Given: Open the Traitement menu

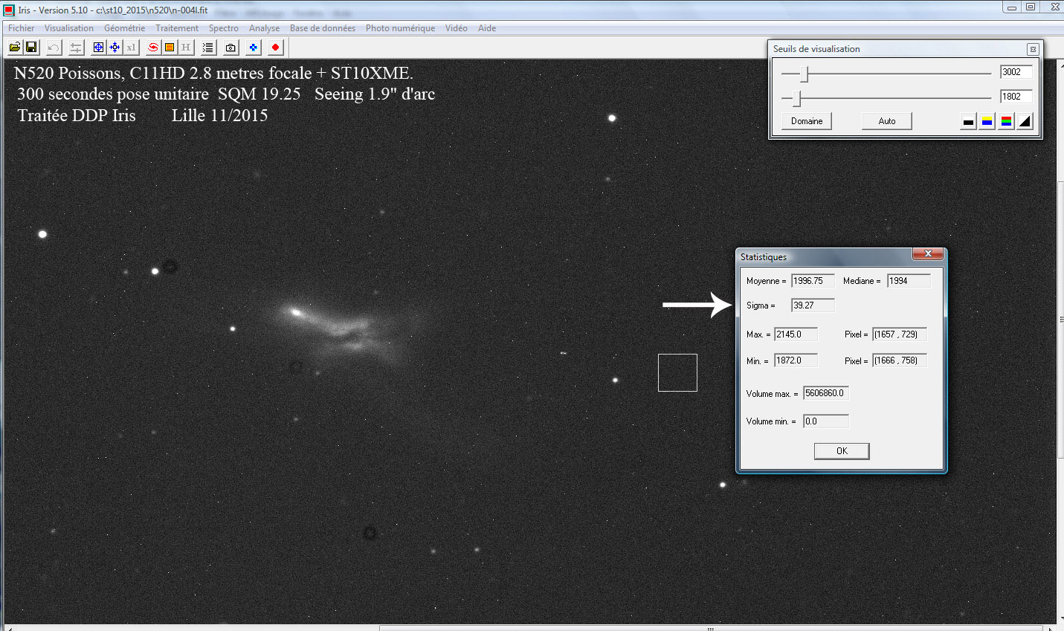Looking at the screenshot, I should click(177, 28).
